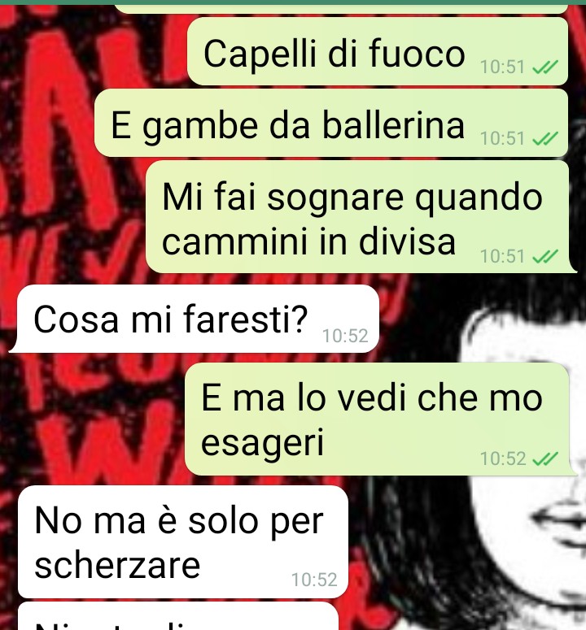
Task: Tap the 'Capelli di fuoco' message bubble
Action: tap(378, 51)
